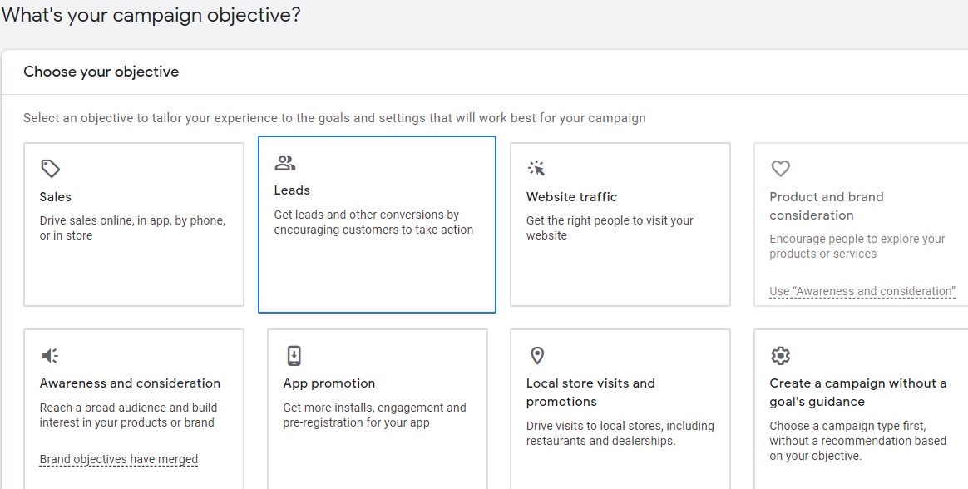This screenshot has width=968, height=489.
Task: Select the Awareness and consideration title
Action: [x=130, y=383]
